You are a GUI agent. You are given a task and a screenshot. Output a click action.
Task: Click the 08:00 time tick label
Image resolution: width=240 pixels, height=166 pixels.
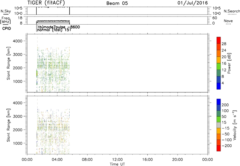point(87,160)
